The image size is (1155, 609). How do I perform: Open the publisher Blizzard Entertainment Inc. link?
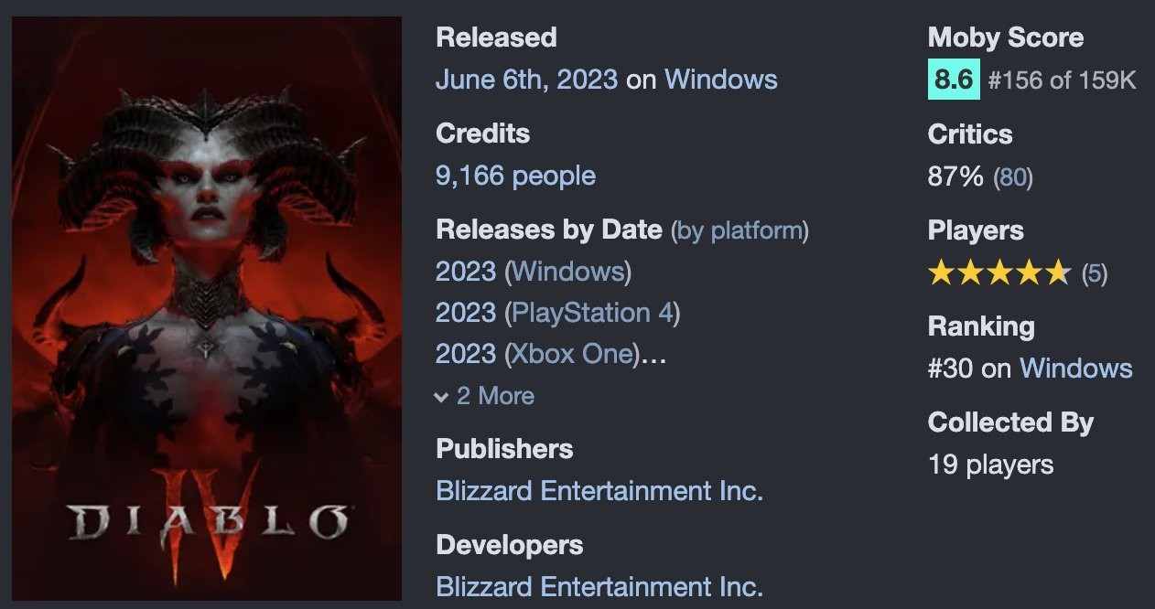(599, 491)
